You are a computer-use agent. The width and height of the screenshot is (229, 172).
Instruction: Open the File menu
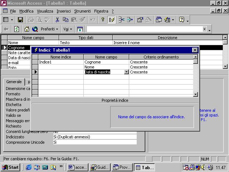[x=13, y=11]
